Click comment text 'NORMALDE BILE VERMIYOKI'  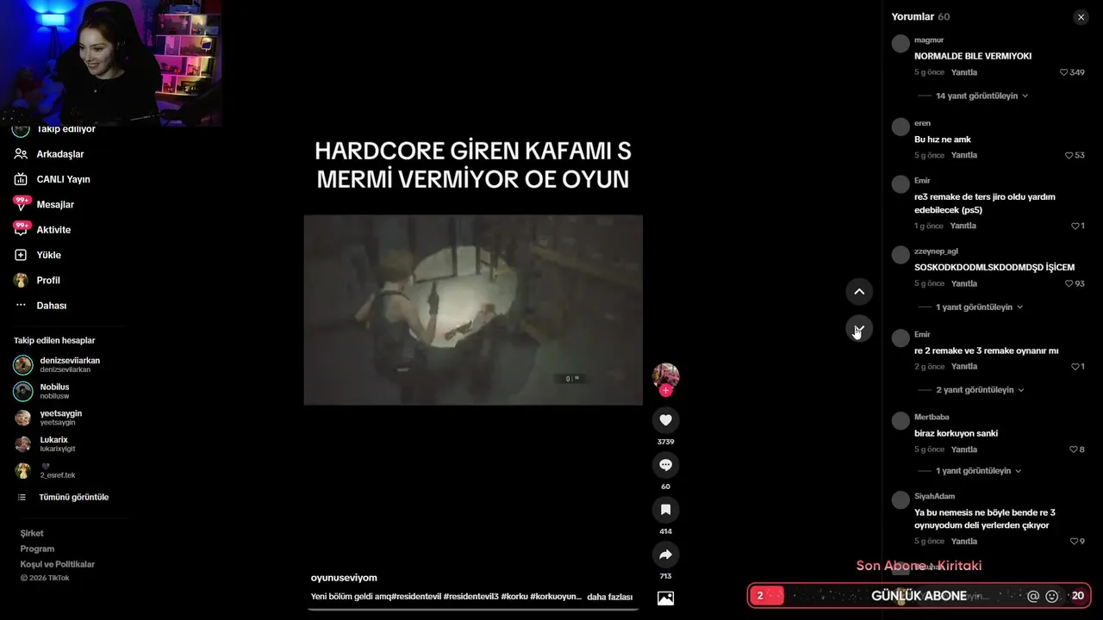pyautogui.click(x=973, y=56)
